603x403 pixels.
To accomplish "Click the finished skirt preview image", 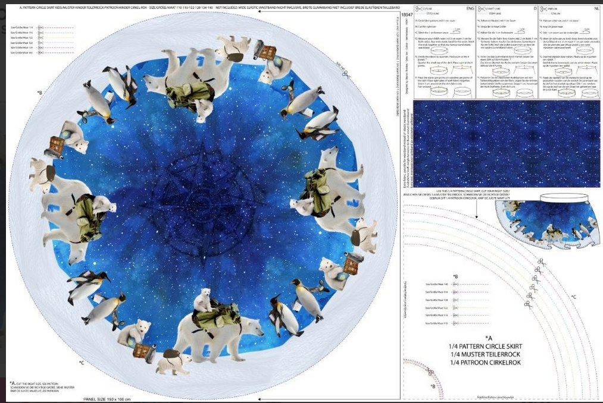I will [547, 220].
